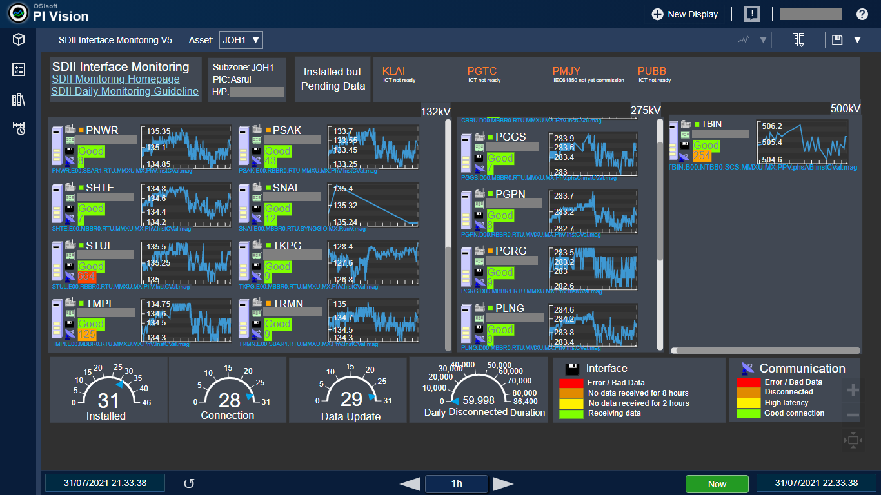Step time range backward with left arrow
The width and height of the screenshot is (881, 495).
point(410,483)
